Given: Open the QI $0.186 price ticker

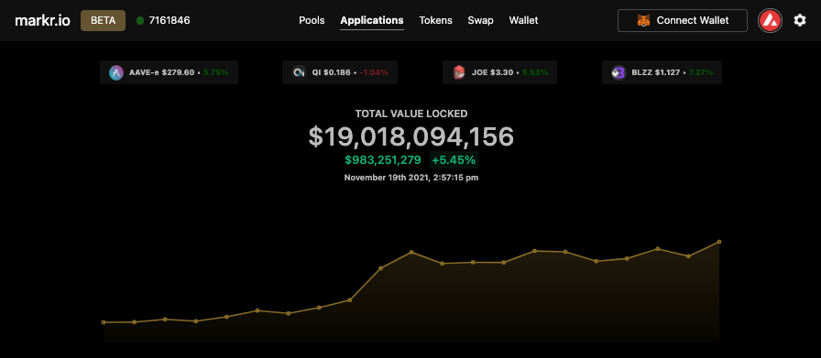Looking at the screenshot, I should 340,72.
